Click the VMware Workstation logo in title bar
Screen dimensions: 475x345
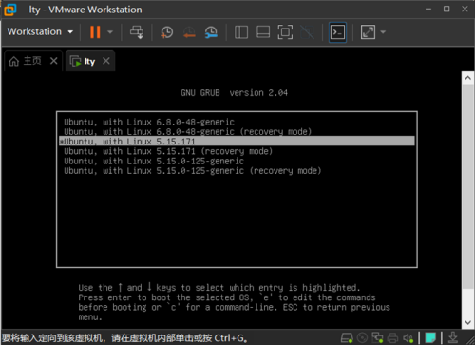pyautogui.click(x=10, y=10)
